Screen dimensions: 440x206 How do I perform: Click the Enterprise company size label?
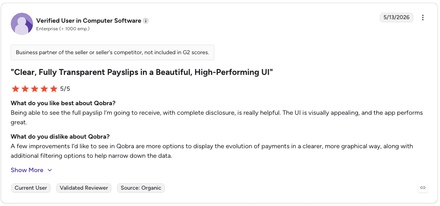(63, 29)
